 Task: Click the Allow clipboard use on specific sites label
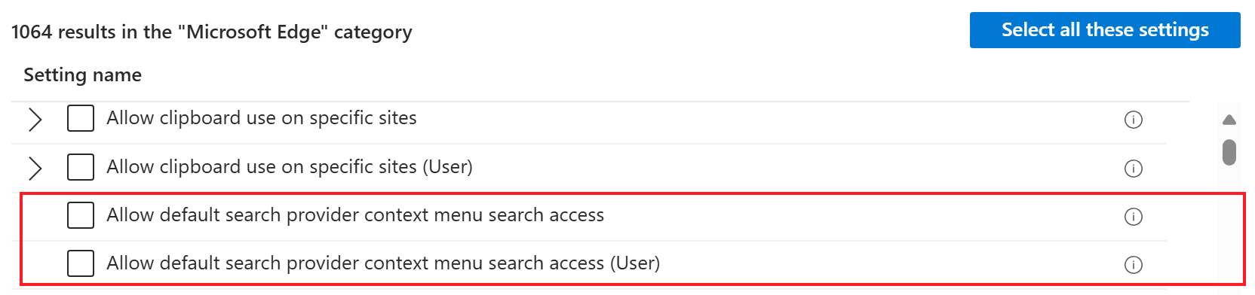click(262, 118)
